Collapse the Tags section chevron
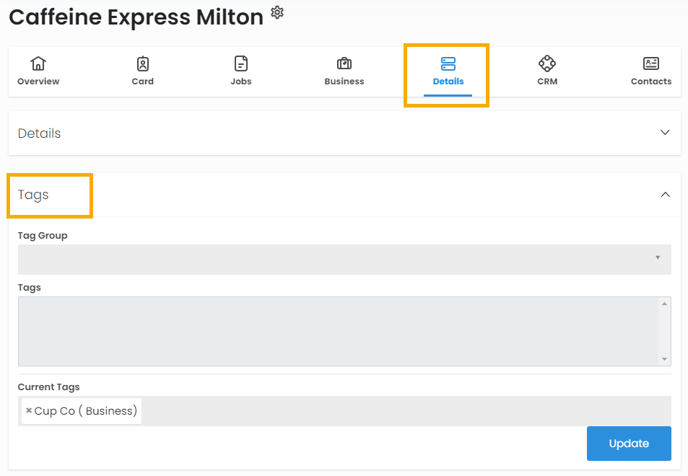688x476 pixels. coord(666,195)
